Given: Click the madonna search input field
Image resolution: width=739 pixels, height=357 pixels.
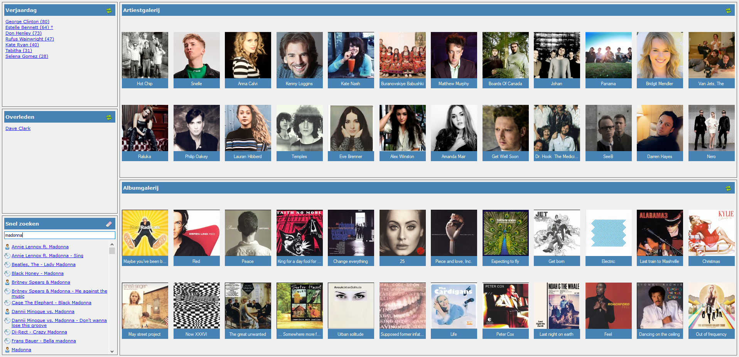Looking at the screenshot, I should coord(60,235).
